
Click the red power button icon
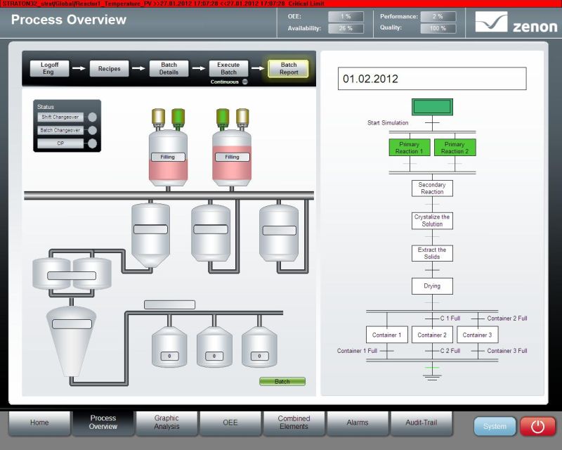coord(537,426)
